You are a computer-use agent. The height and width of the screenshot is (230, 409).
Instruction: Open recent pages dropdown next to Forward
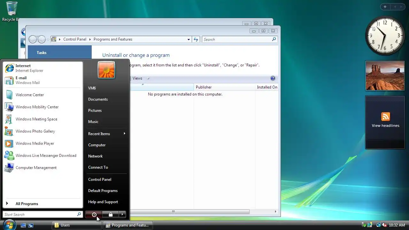click(48, 40)
